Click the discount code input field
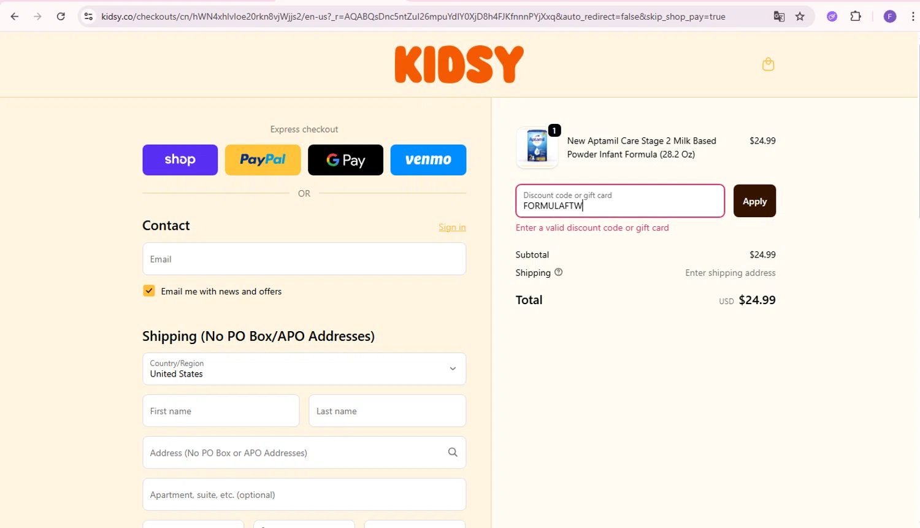 click(x=620, y=201)
